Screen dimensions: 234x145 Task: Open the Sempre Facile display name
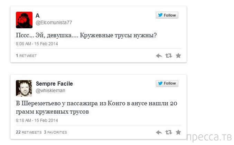tap(54, 84)
